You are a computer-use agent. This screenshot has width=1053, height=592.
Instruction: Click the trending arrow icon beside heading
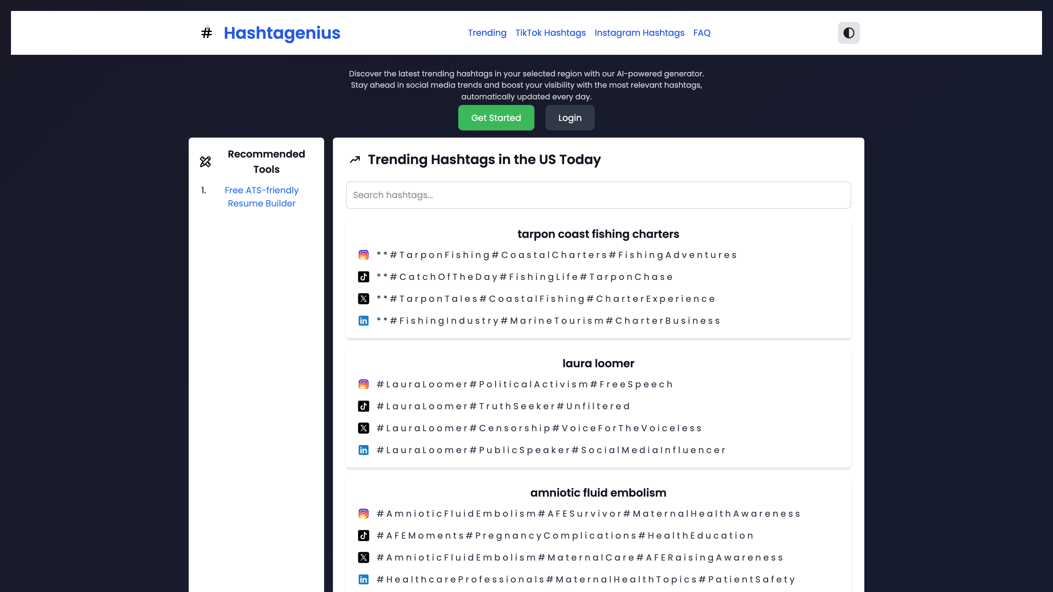(x=355, y=159)
